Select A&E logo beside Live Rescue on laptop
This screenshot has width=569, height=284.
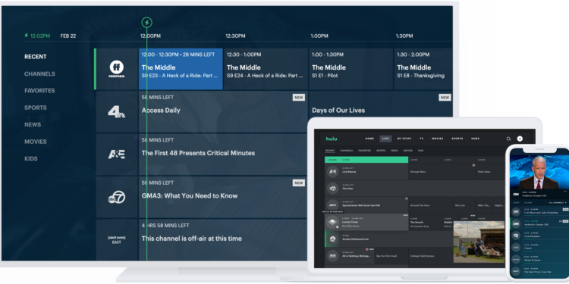pyautogui.click(x=333, y=172)
